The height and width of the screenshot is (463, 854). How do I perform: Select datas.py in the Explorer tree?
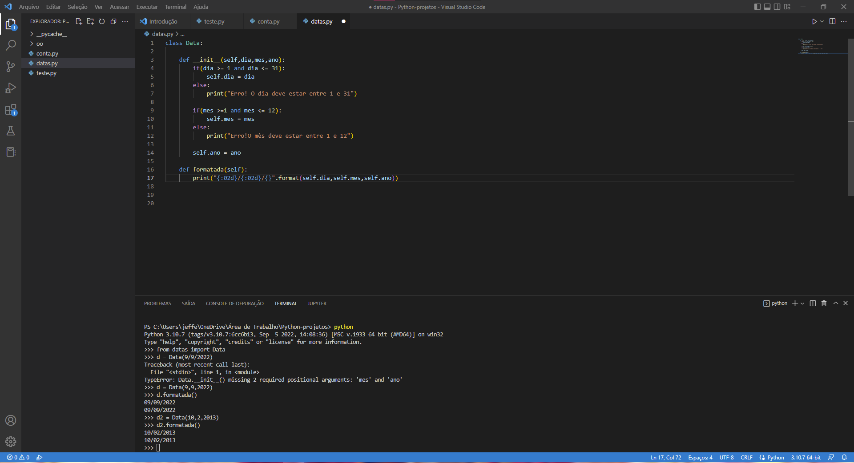(x=78, y=63)
